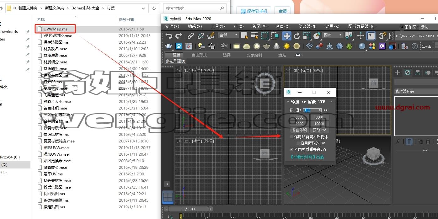The width and height of the screenshot is (438, 219).
Task: Click the Create plus tab in command panel
Action: 398,73
